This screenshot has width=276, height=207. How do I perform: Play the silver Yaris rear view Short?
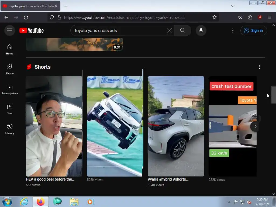176,126
